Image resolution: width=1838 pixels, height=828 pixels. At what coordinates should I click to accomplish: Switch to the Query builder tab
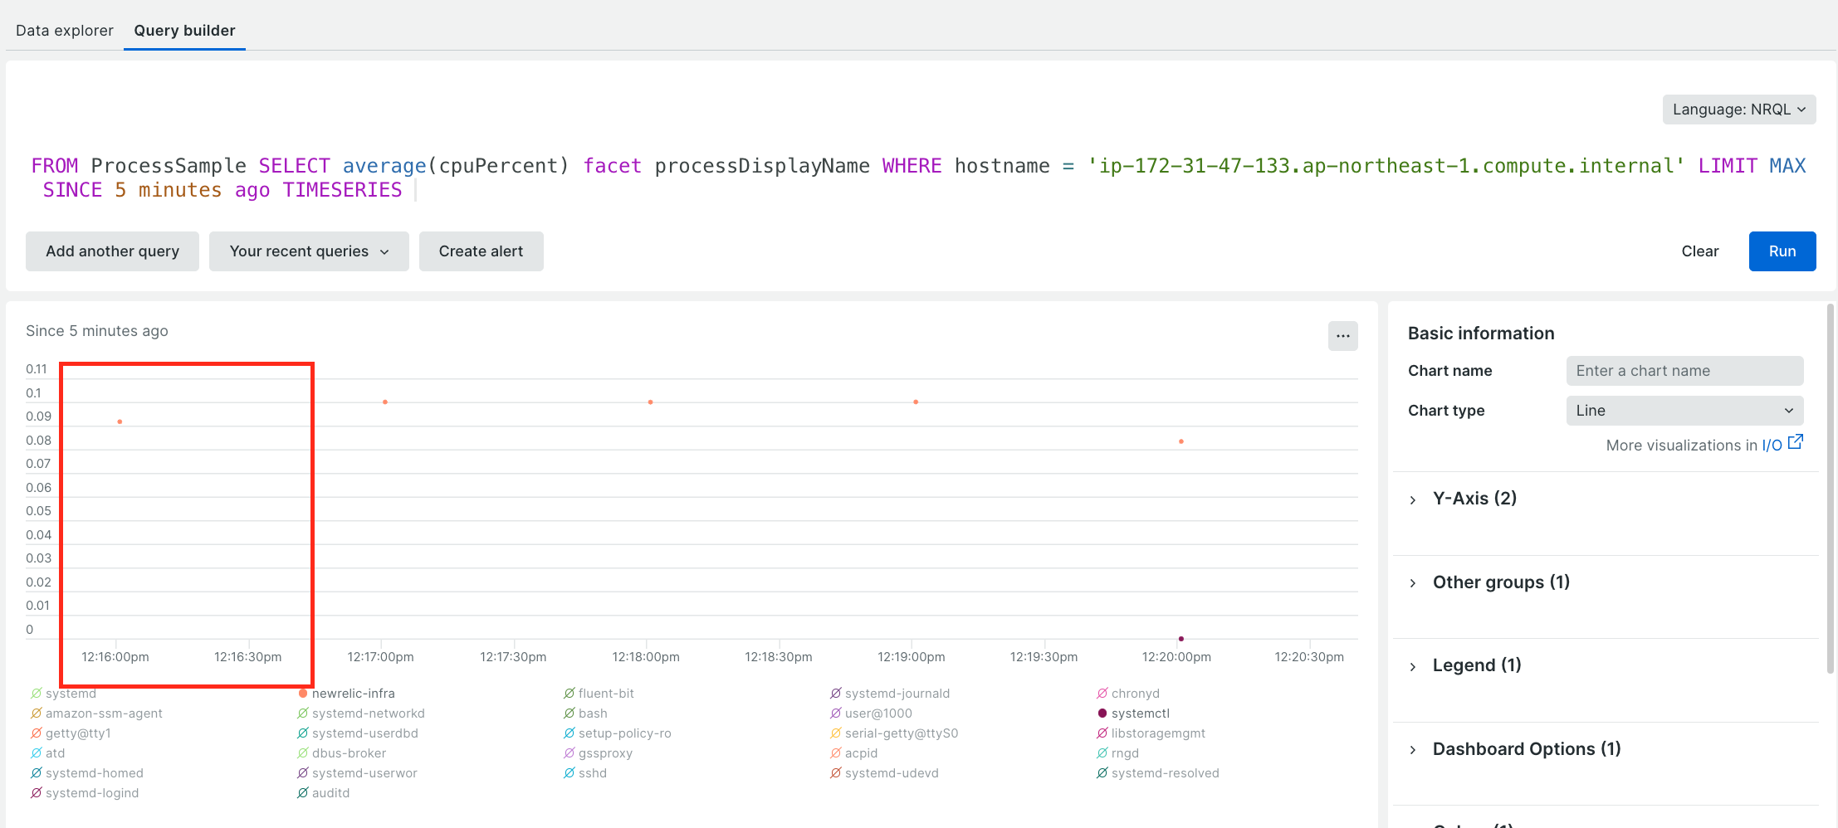click(x=184, y=31)
